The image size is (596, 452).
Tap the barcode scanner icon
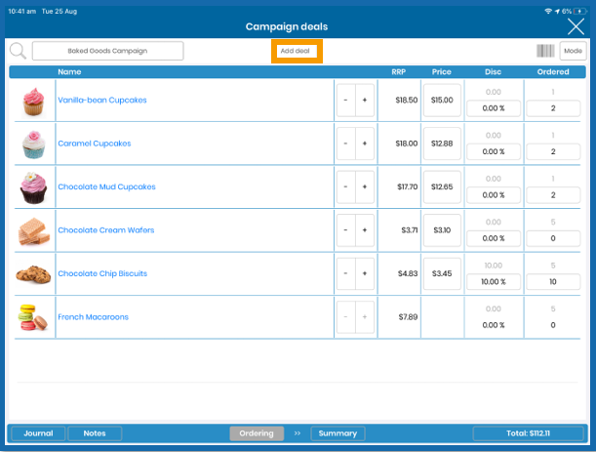pyautogui.click(x=545, y=51)
